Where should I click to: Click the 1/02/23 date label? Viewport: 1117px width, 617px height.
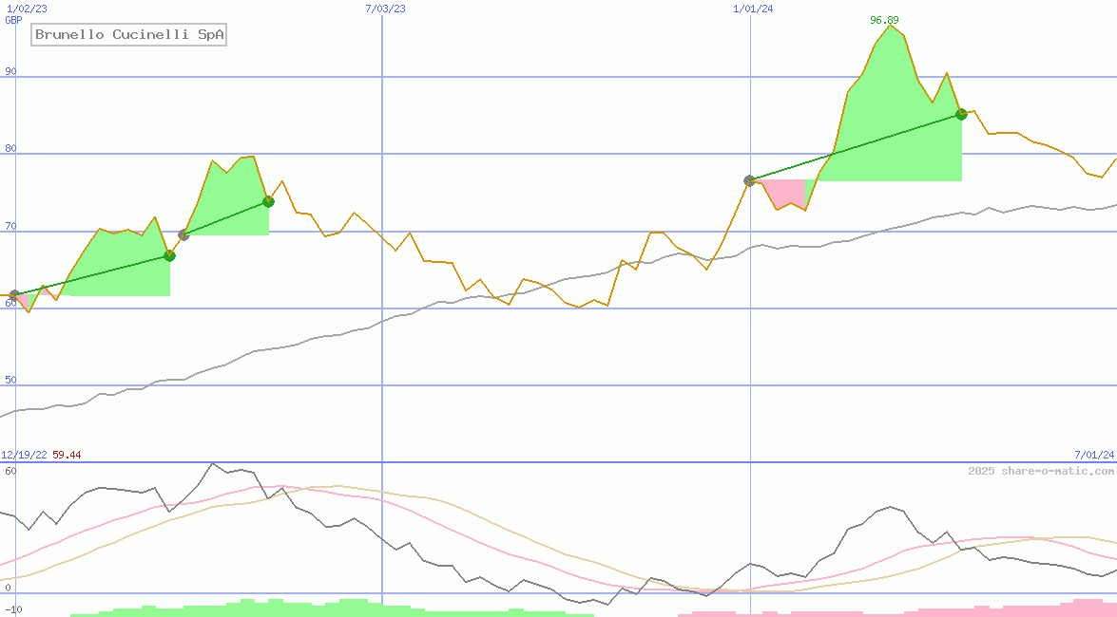pyautogui.click(x=26, y=9)
